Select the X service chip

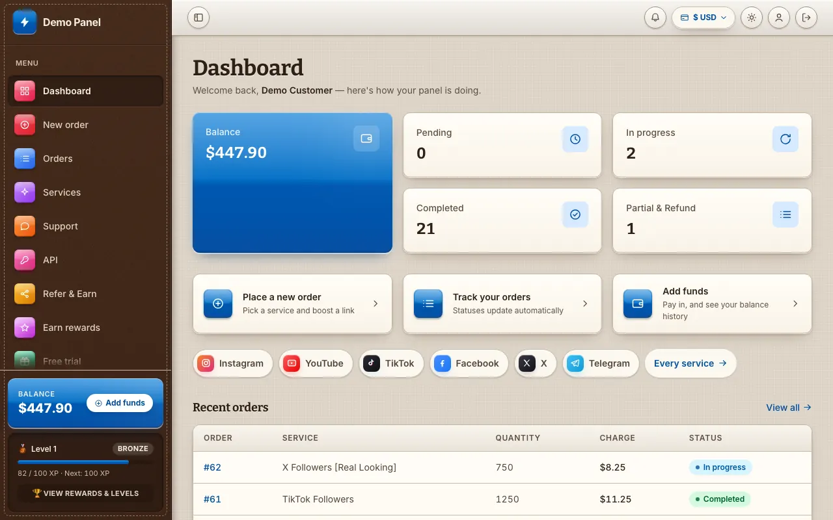coord(536,363)
